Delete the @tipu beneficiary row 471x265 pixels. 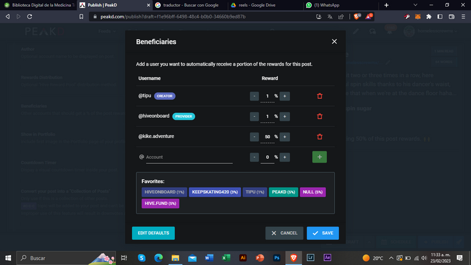click(320, 96)
